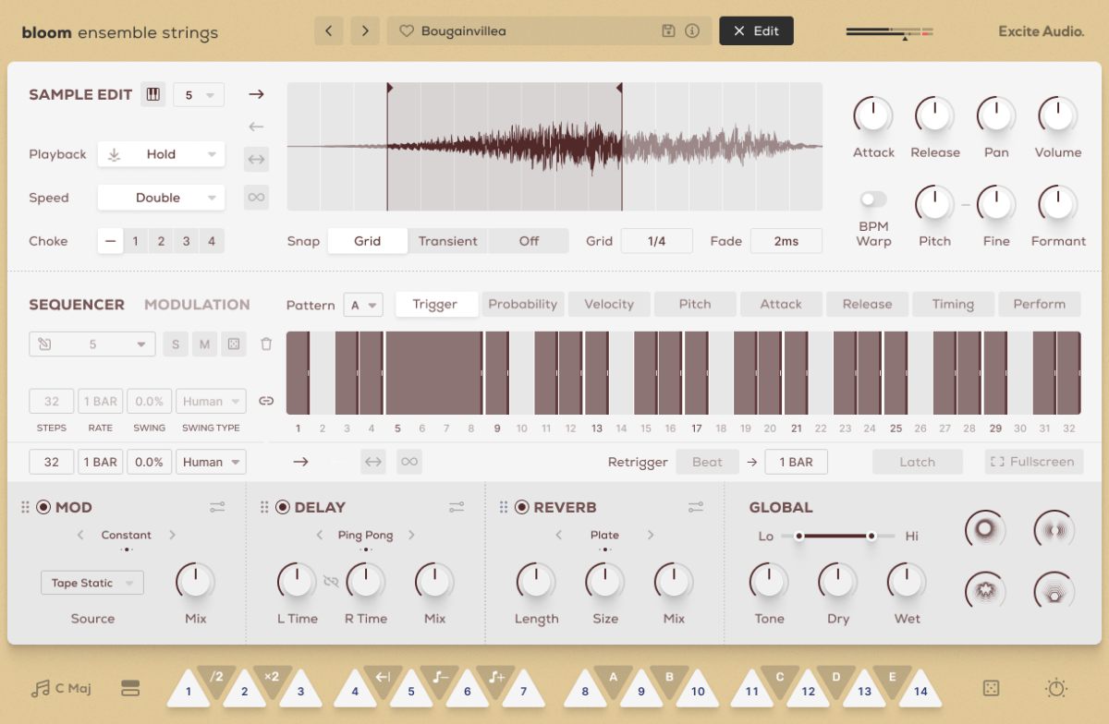Click the piano keyboard icon beside SAMPLE EDIT

(x=153, y=93)
